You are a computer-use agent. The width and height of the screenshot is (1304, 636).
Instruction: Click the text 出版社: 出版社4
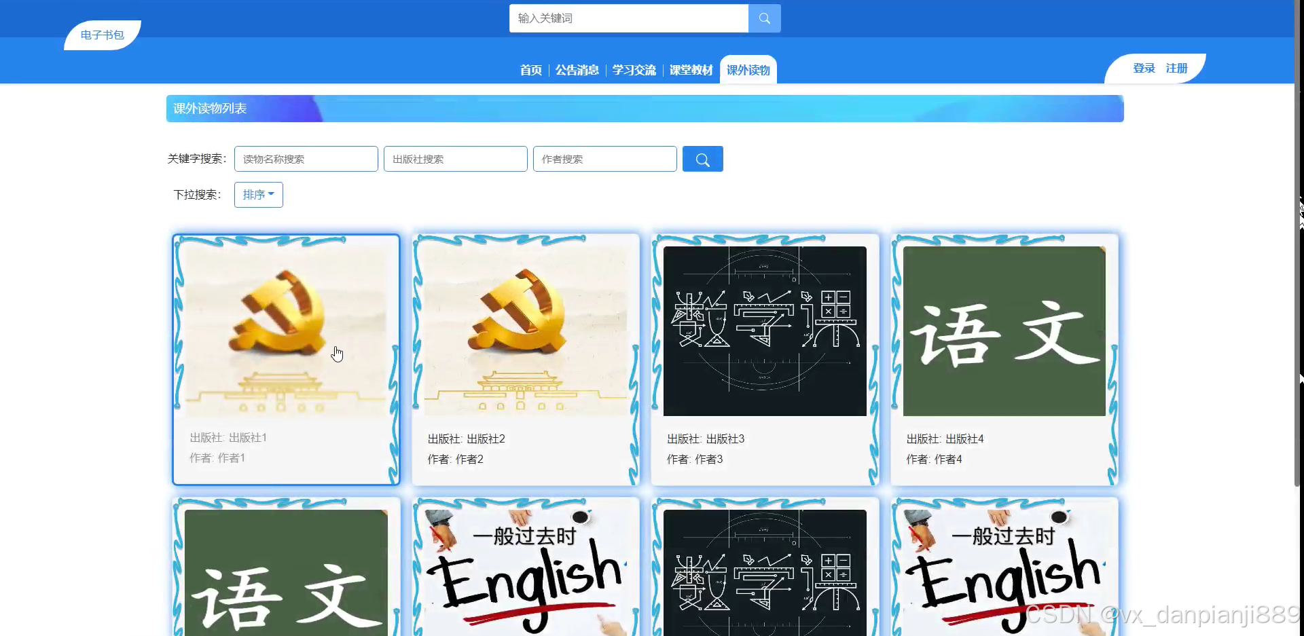[x=945, y=439]
